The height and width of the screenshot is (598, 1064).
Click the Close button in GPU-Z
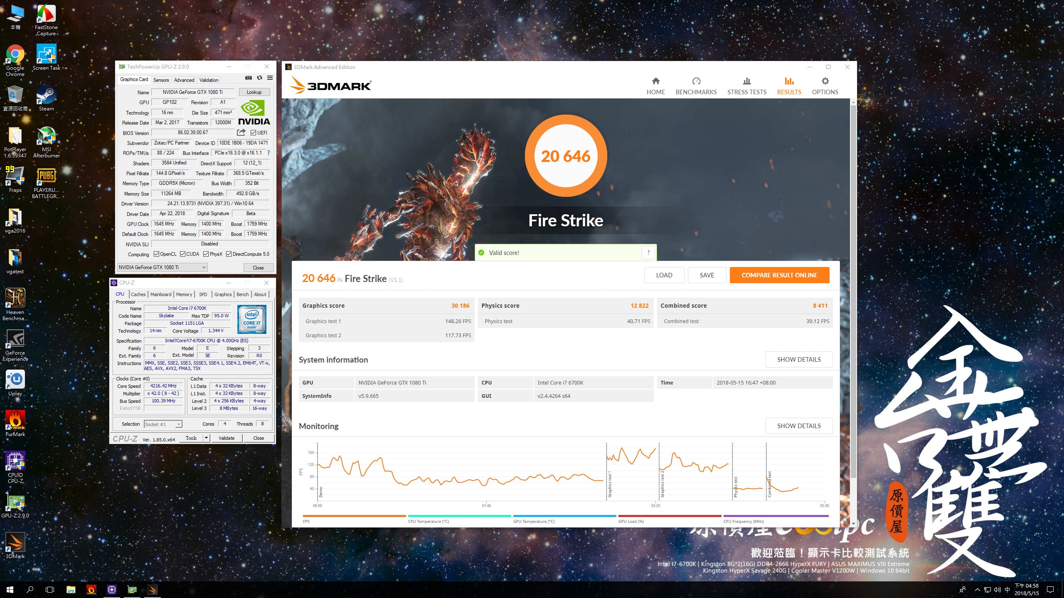258,267
